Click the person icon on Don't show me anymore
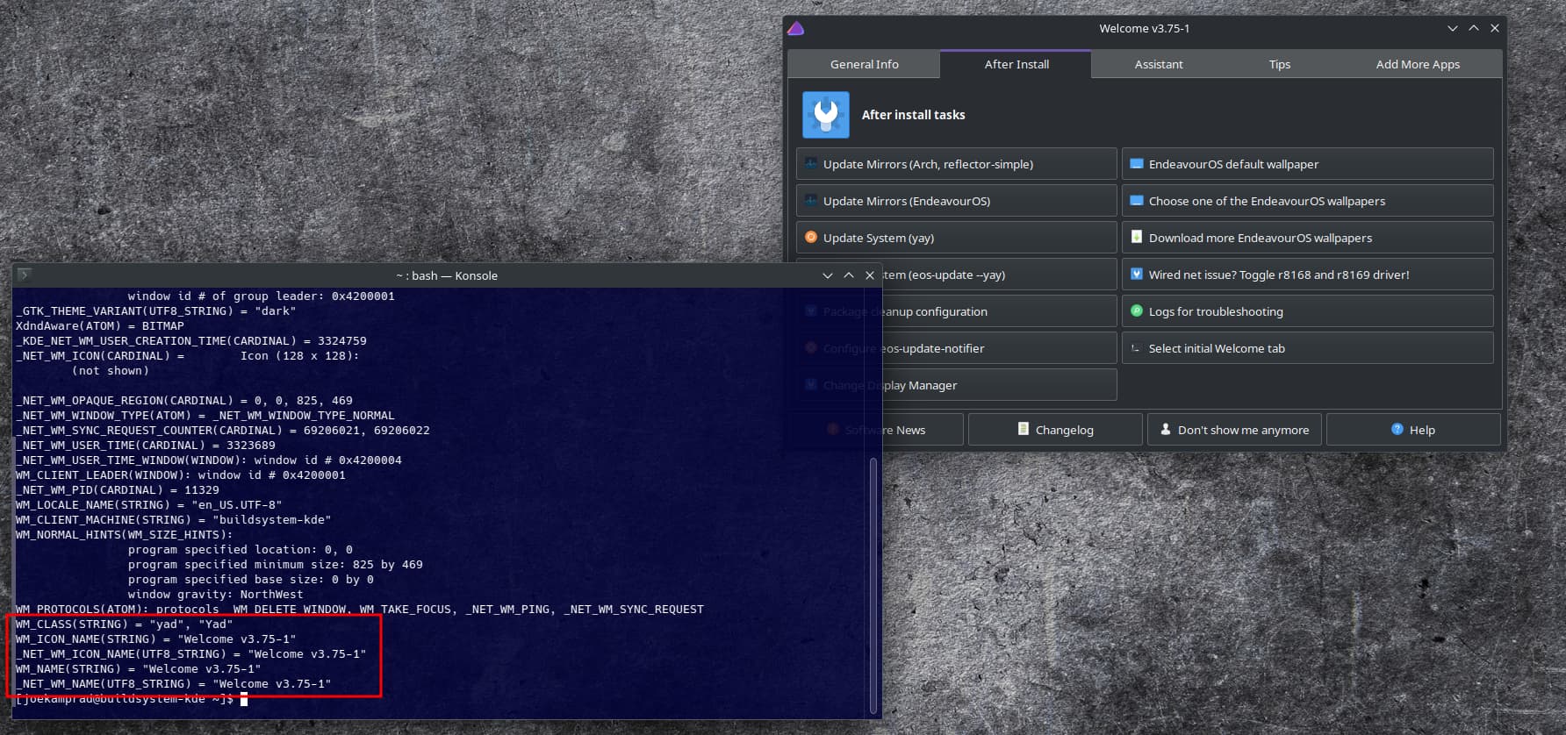Viewport: 1566px width, 735px height. (x=1166, y=429)
